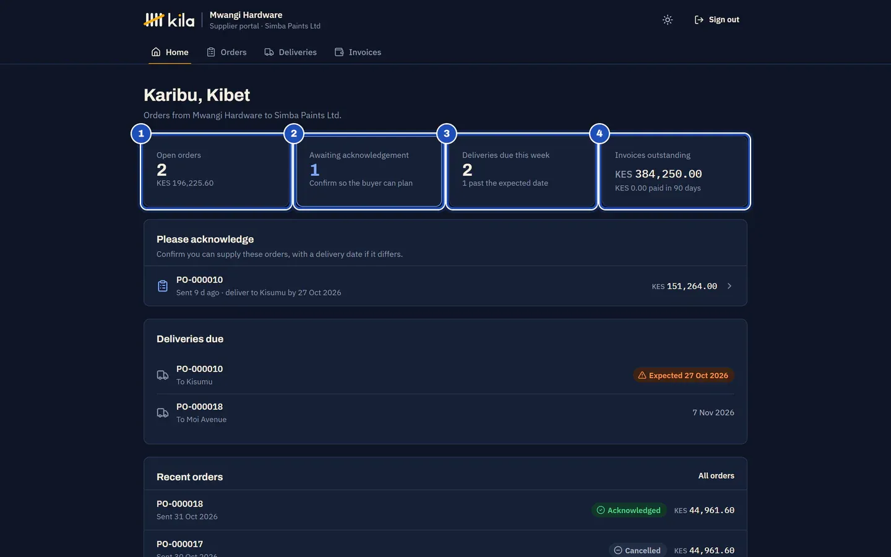Open the Home tab

pyautogui.click(x=170, y=52)
